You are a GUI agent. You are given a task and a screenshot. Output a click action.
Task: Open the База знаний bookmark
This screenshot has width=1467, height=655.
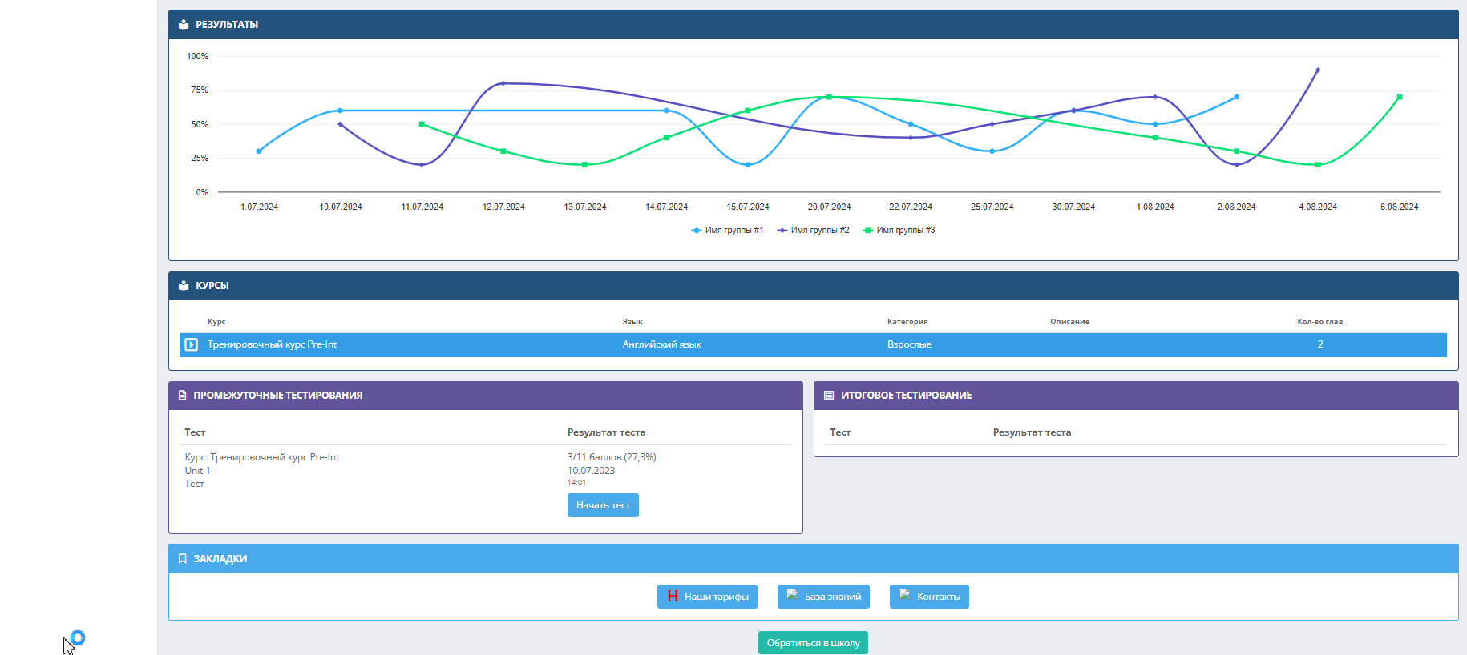coord(823,597)
